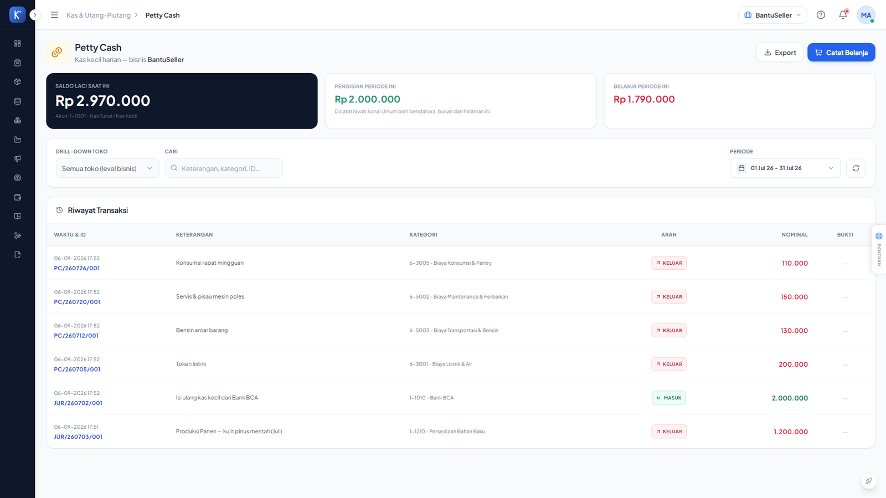Open the stacked cubes icon in sidebar
The image size is (886, 498).
[17, 120]
